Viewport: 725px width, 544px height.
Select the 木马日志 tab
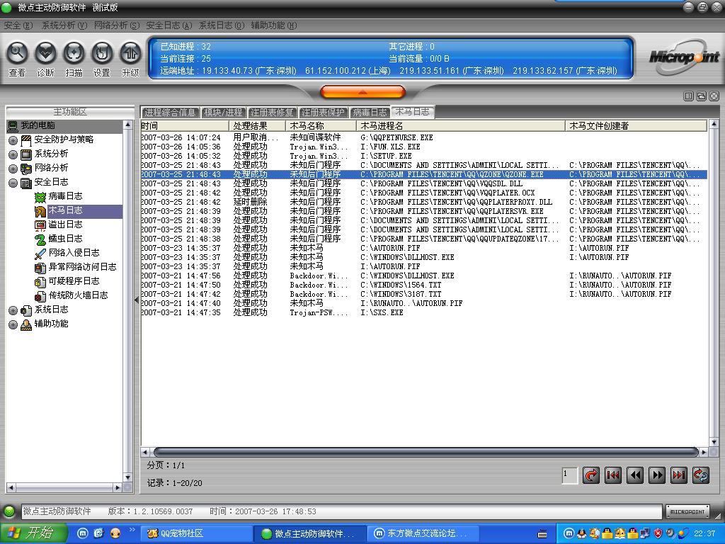pyautogui.click(x=413, y=112)
